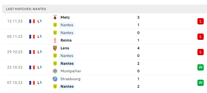This screenshot has height=93, width=207.
Task: Click Nantes crest in the Metz match
Action: [x=55, y=25]
